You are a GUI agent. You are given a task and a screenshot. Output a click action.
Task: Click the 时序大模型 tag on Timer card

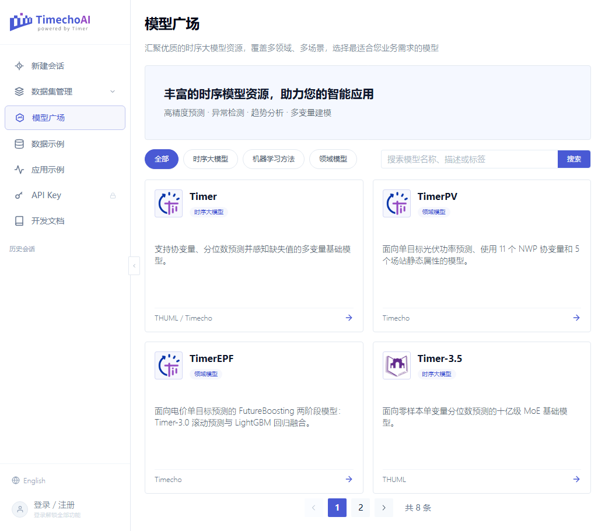point(209,212)
